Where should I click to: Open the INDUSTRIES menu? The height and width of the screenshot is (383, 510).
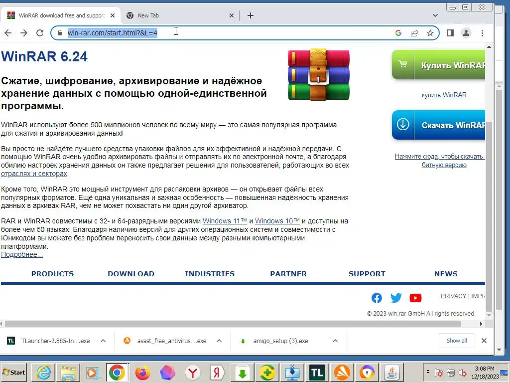(x=210, y=274)
